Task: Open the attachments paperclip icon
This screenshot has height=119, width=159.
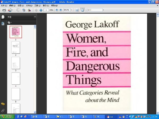Action: click(x=3, y=111)
